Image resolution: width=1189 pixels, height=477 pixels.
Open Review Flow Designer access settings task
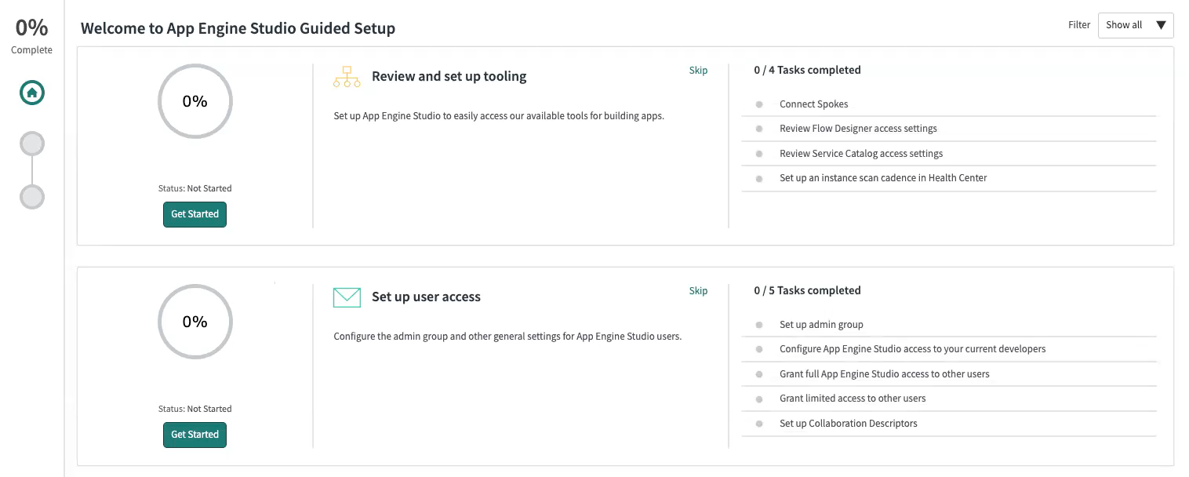pos(858,129)
